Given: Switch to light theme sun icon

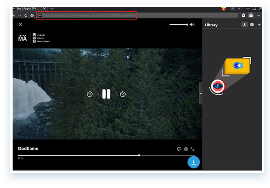Looking at the screenshot, I should coord(233,9).
